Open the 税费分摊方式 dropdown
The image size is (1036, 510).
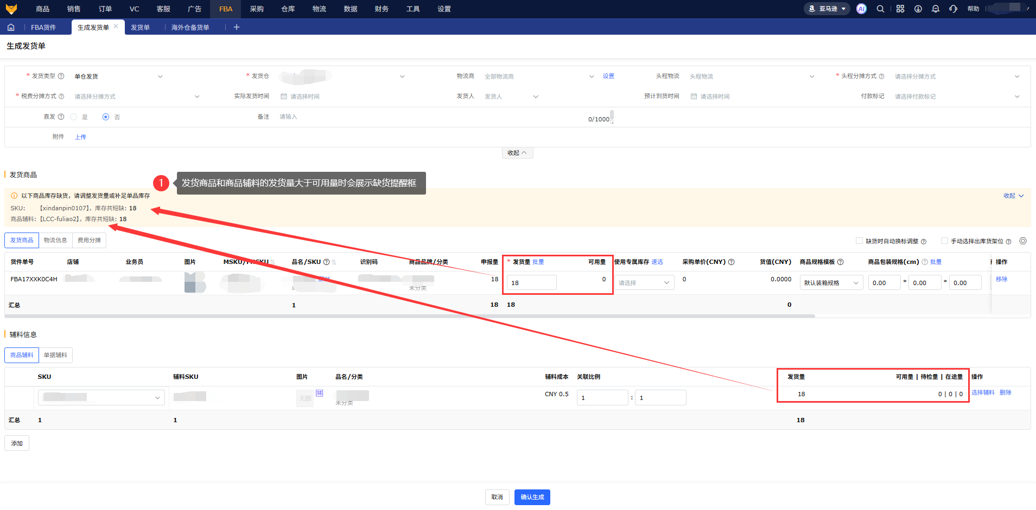[x=137, y=96]
